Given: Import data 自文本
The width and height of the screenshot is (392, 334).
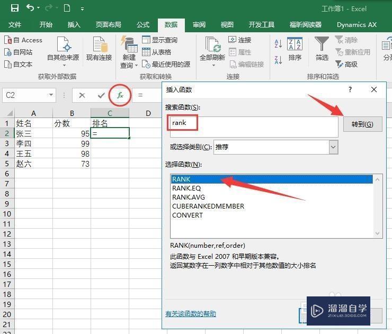Looking at the screenshot, I should click(18, 64).
